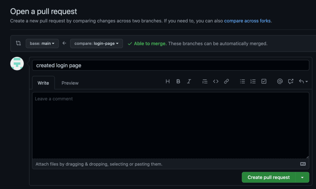Click the compare branches switch icon

18,43
